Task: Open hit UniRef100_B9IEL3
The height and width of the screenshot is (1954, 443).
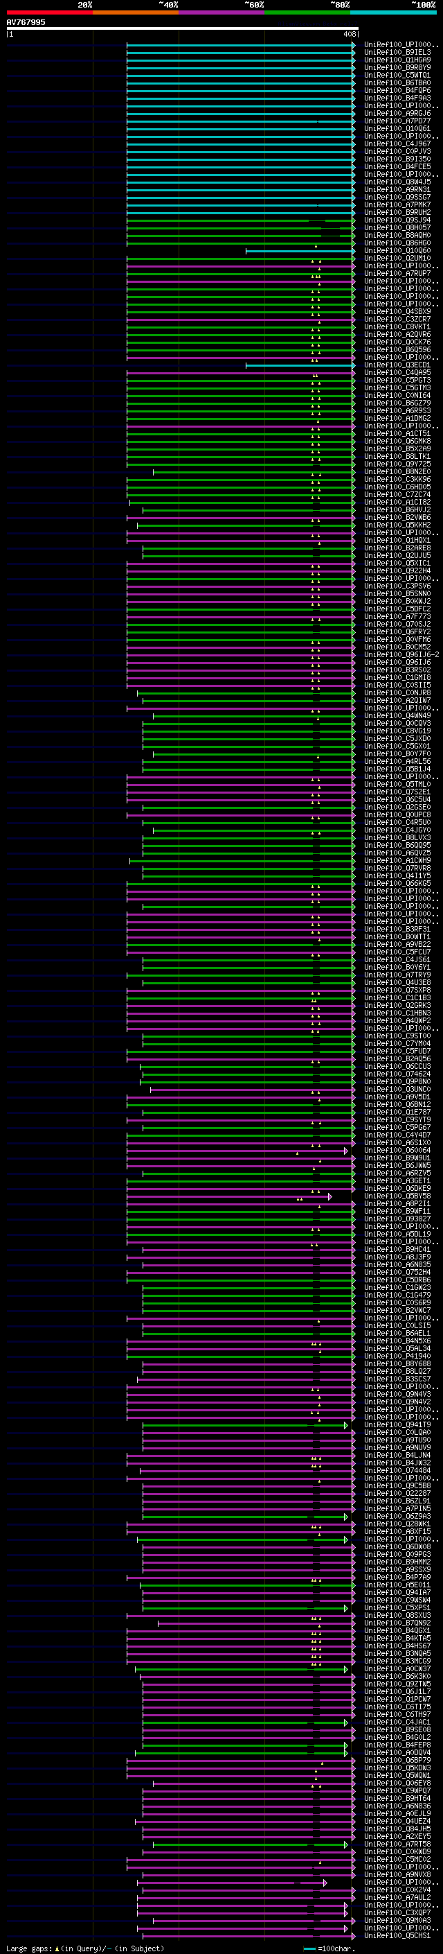Action: (x=397, y=53)
